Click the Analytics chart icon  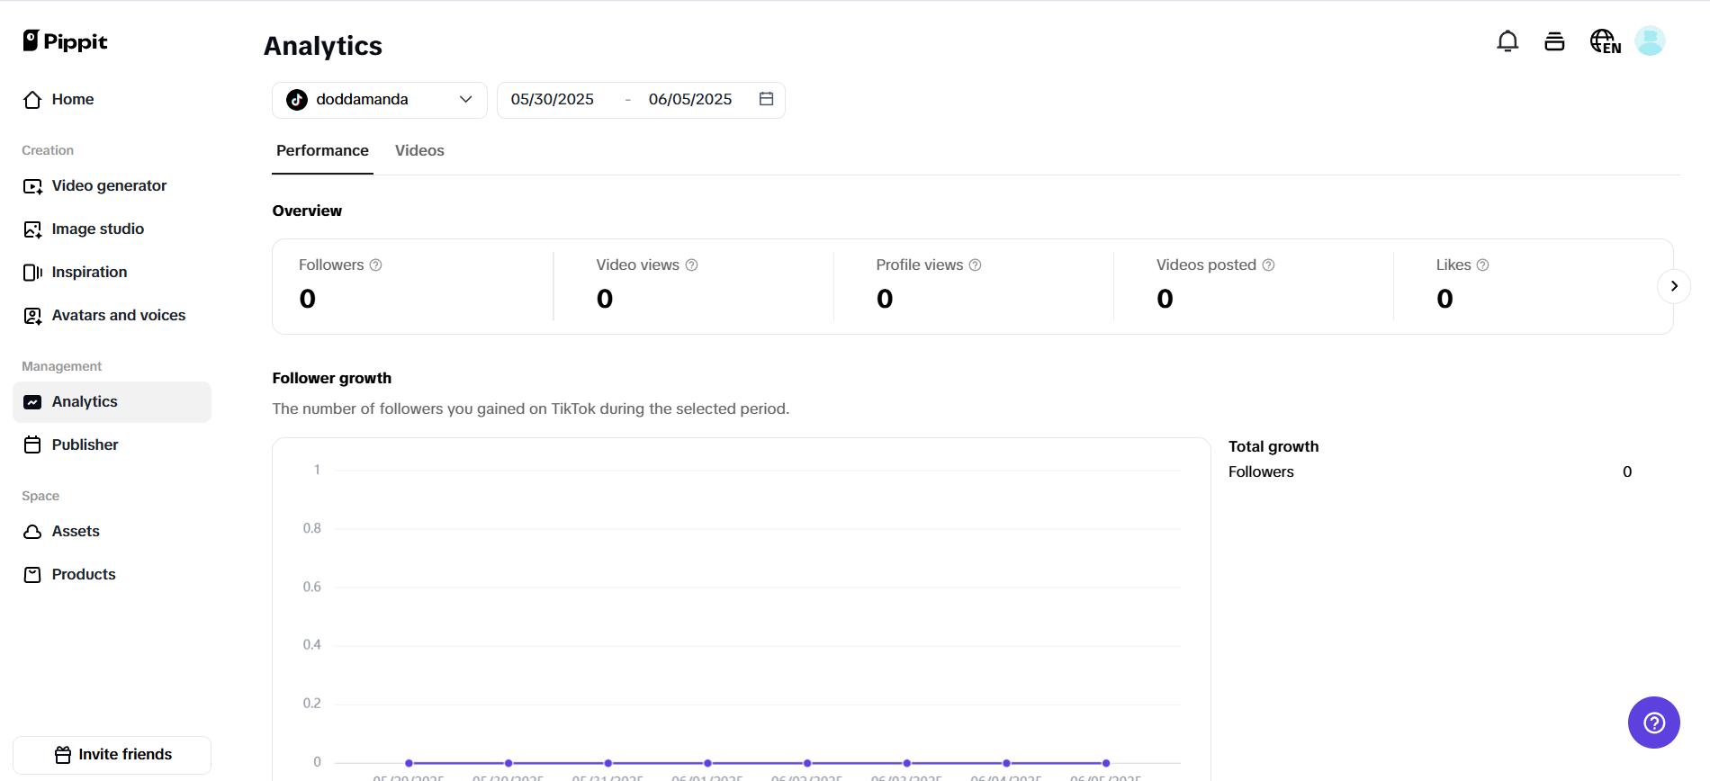coord(32,402)
